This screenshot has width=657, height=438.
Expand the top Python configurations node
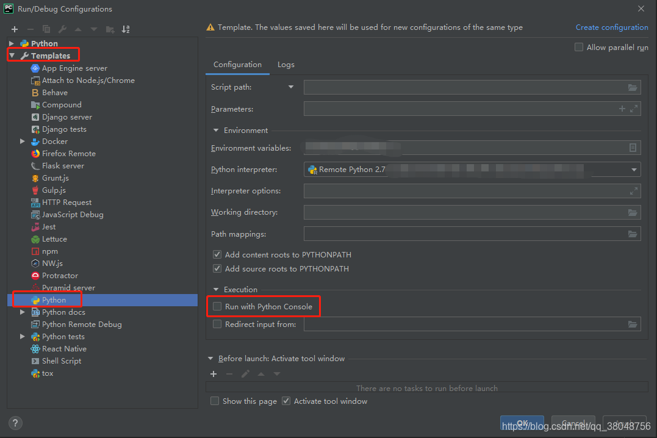[x=12, y=43]
